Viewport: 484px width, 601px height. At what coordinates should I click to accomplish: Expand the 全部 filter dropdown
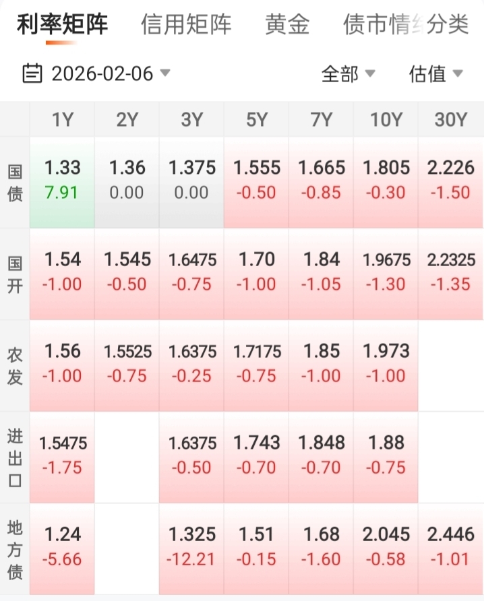(348, 74)
